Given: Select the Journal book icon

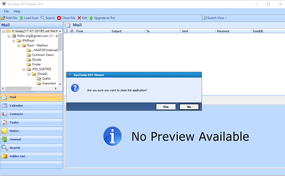Looking at the screenshot, I should (4, 139).
